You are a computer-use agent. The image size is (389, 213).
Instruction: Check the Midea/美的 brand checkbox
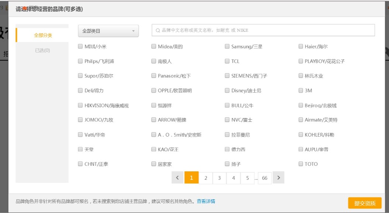coord(154,47)
